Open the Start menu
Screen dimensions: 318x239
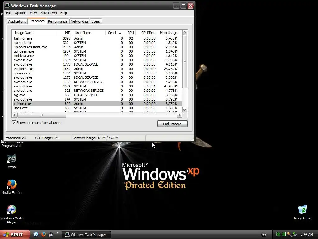(15, 234)
